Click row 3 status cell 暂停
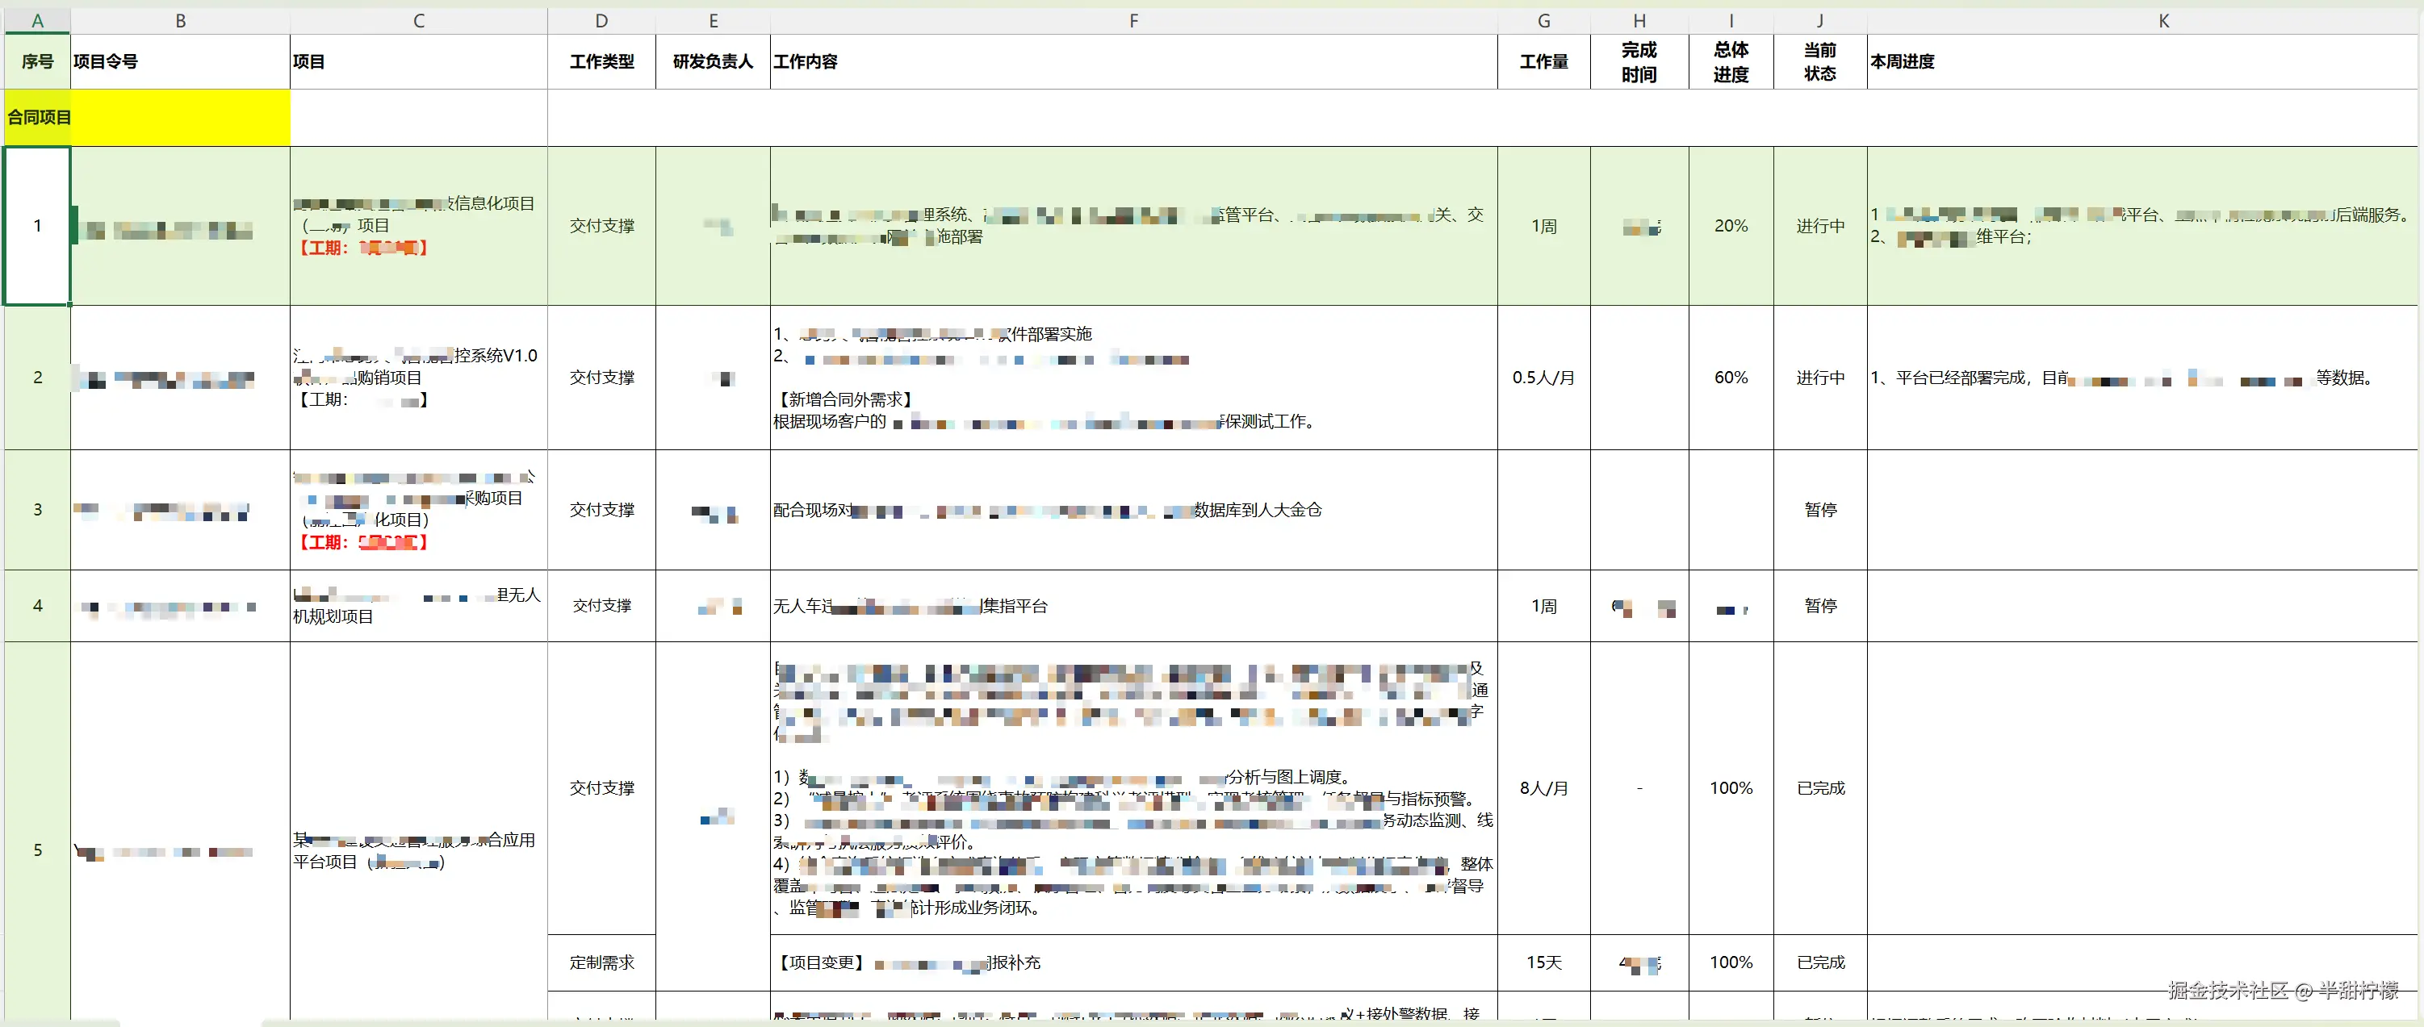The height and width of the screenshot is (1027, 2424). coord(1820,510)
